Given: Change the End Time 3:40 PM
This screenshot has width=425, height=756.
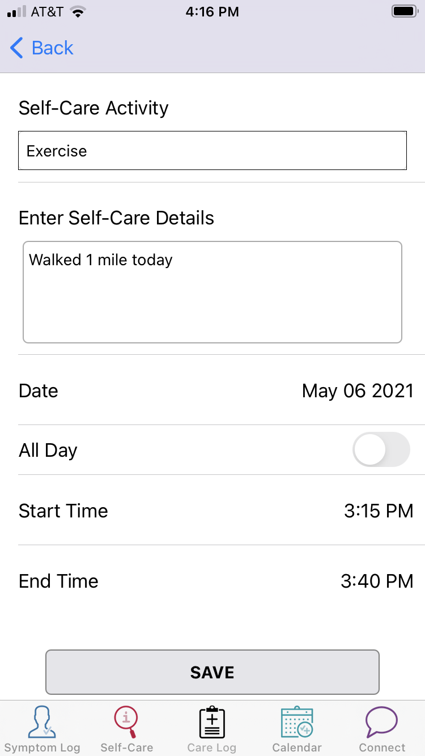Looking at the screenshot, I should pos(377,581).
